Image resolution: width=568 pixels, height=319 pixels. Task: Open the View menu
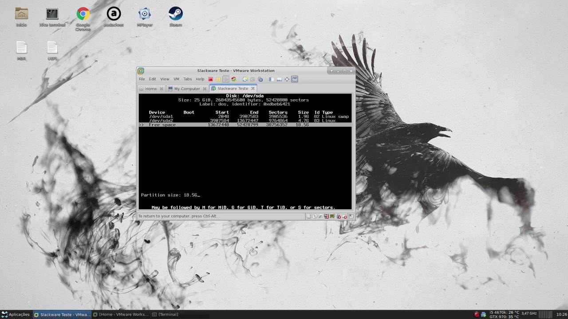click(x=165, y=79)
